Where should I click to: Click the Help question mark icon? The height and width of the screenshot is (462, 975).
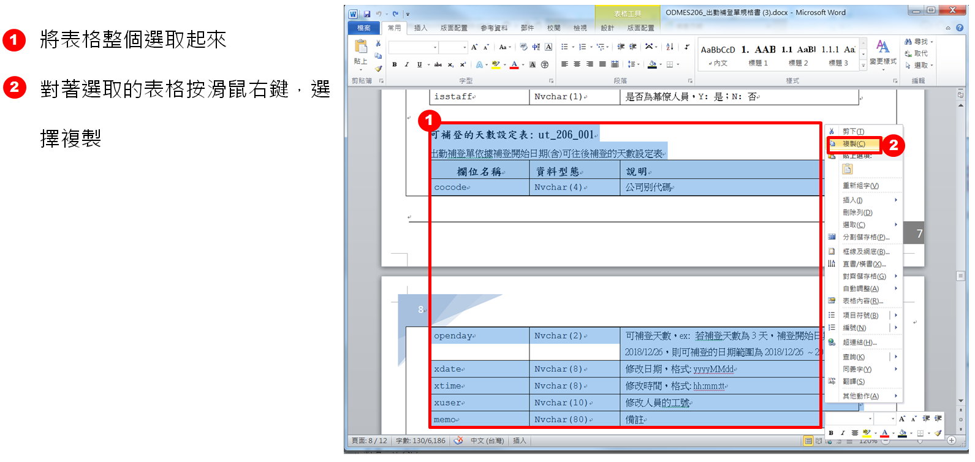coord(958,28)
